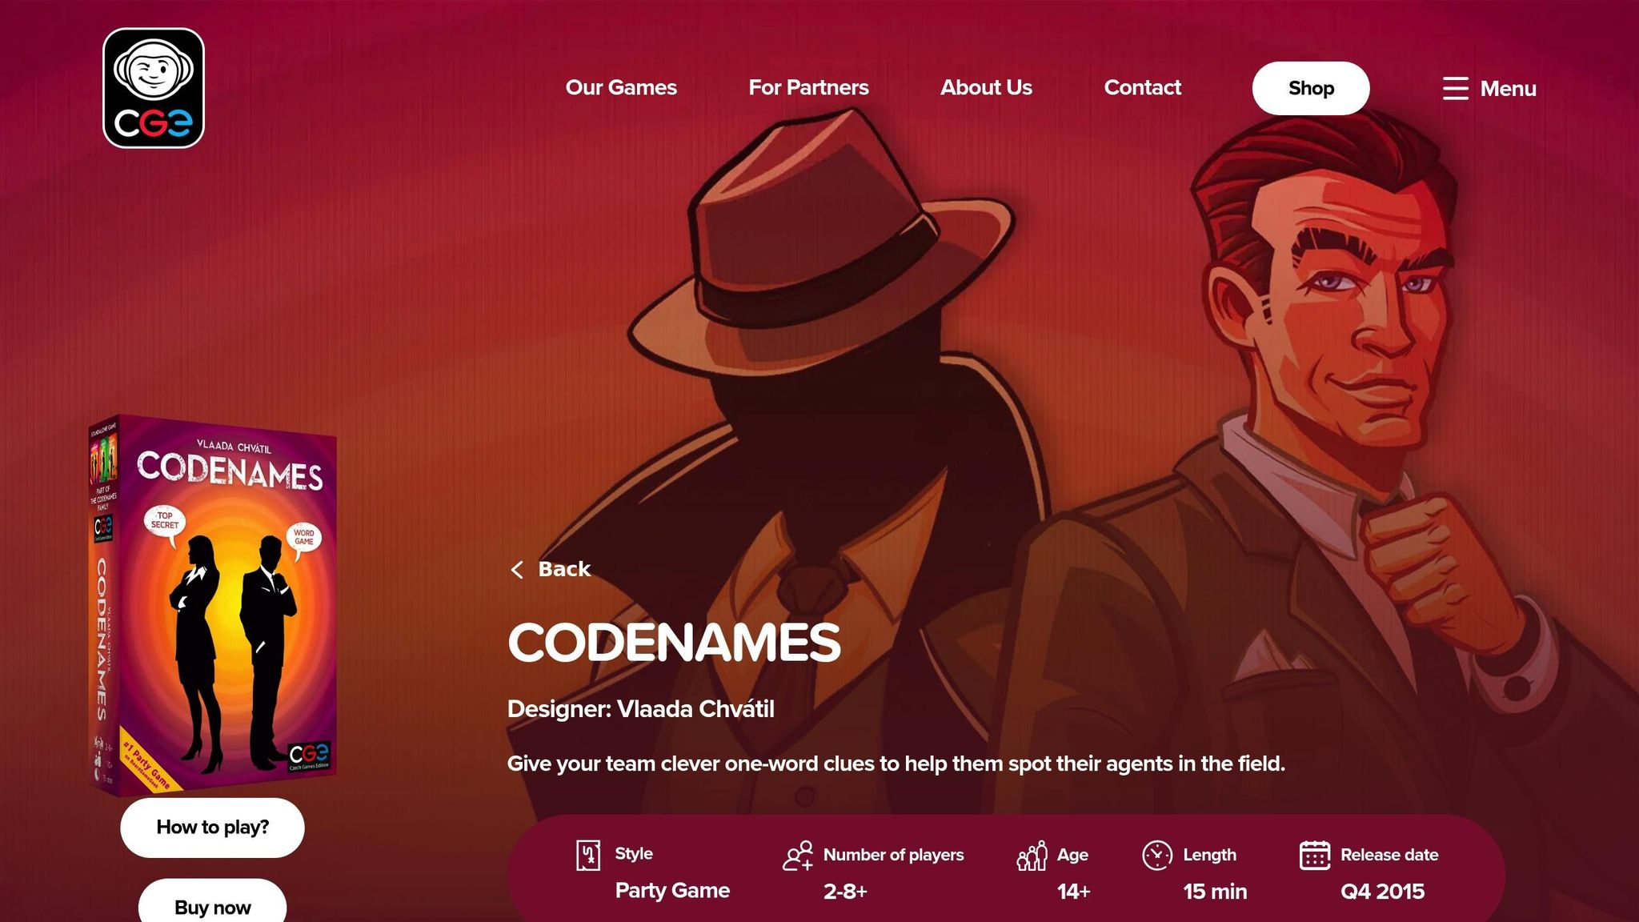Viewport: 1639px width, 922px height.
Task: Click the Style label
Action: pyautogui.click(x=634, y=854)
